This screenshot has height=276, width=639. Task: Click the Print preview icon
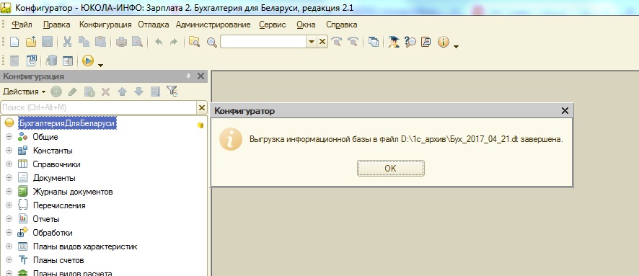[x=137, y=42]
